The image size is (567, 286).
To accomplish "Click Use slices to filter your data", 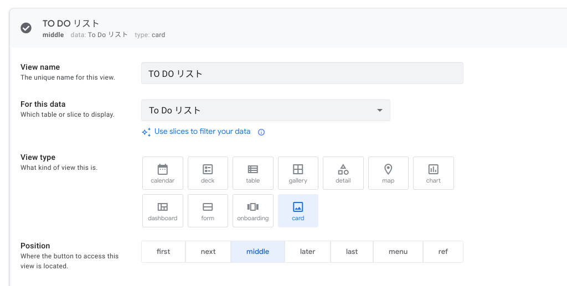I will click(x=202, y=132).
